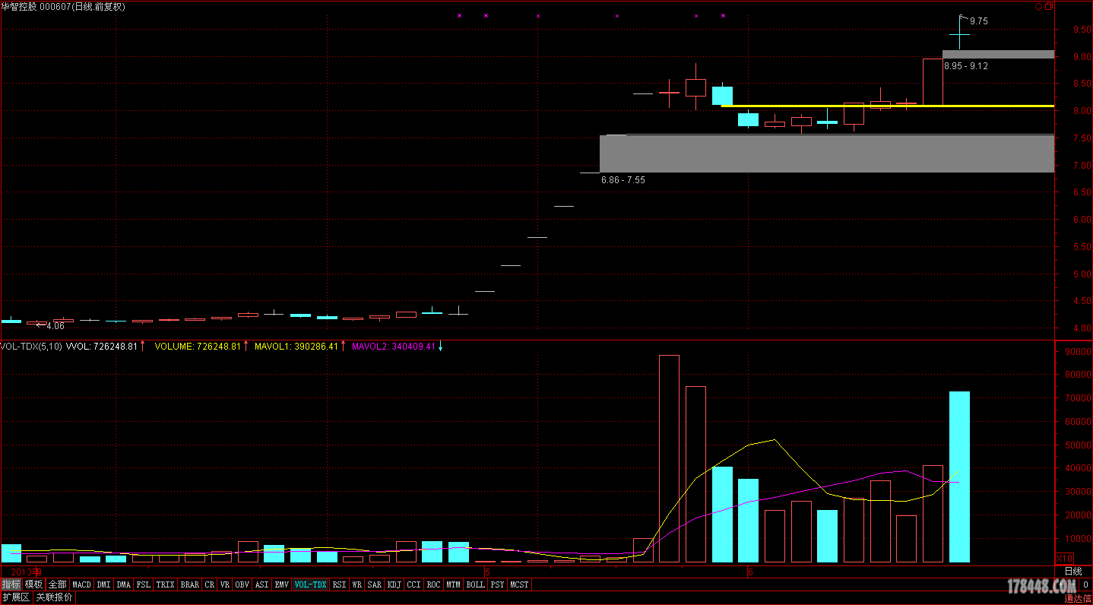Switch to the BRAR indicator
This screenshot has width=1093, height=605.
pos(189,584)
